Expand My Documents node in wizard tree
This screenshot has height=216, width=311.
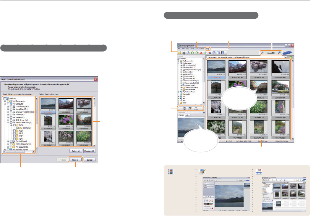tap(5, 101)
